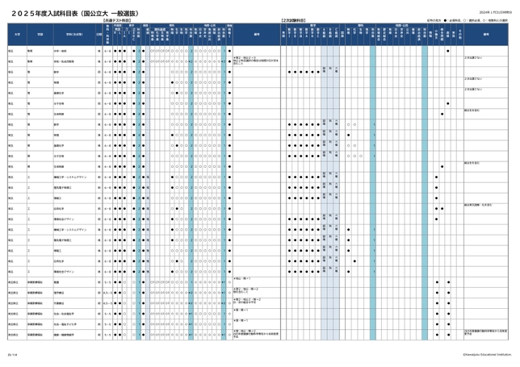Click the first 埼玉 cell in 大学 column
The height and width of the screenshot is (367, 520).
click(x=11, y=49)
